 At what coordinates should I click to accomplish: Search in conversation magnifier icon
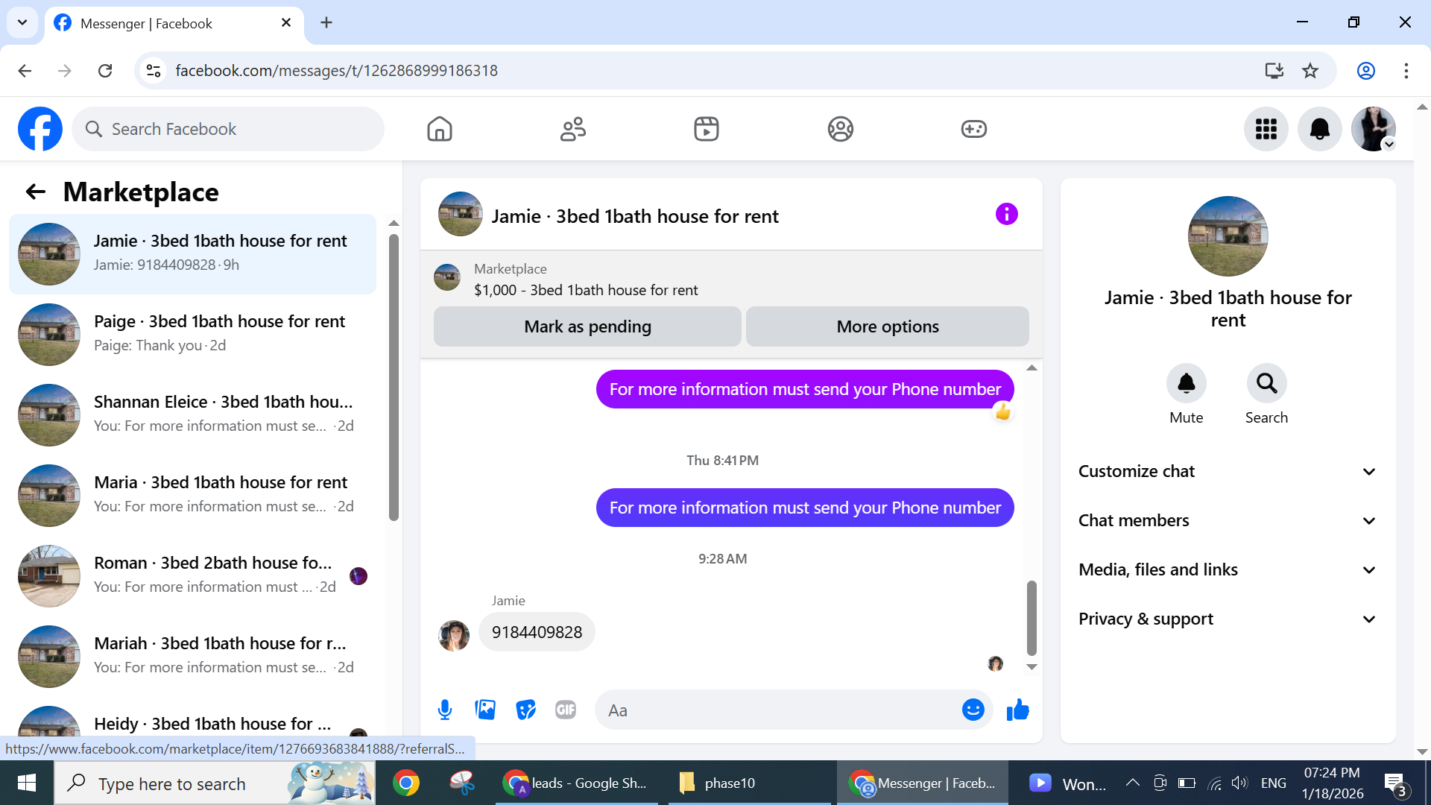[x=1266, y=384]
